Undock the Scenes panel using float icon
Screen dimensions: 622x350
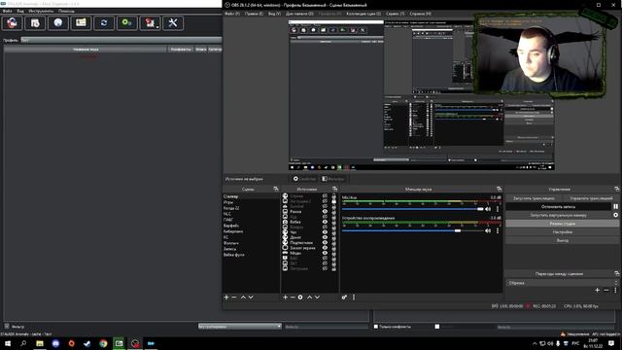(x=276, y=190)
